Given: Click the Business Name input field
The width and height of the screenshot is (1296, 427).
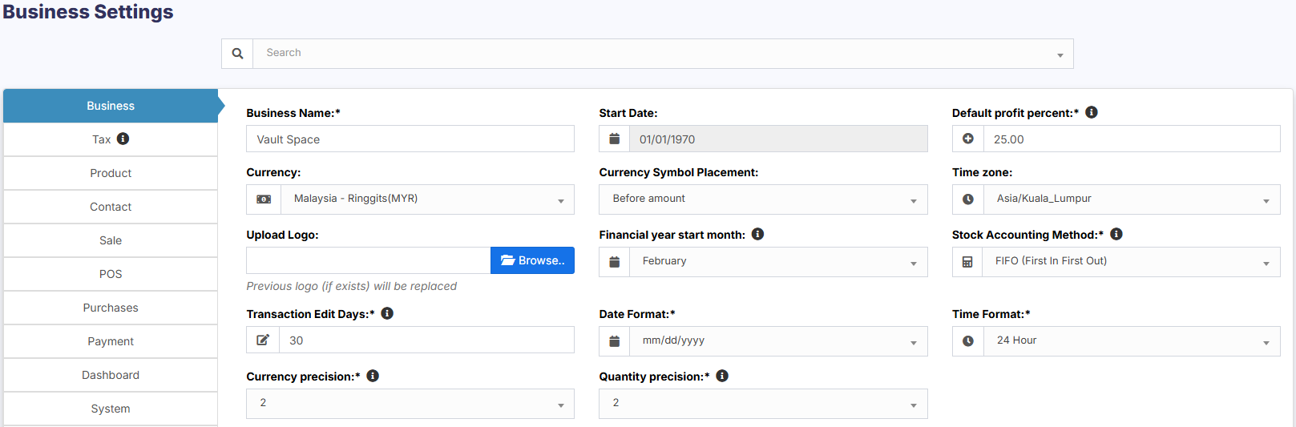Looking at the screenshot, I should point(410,139).
